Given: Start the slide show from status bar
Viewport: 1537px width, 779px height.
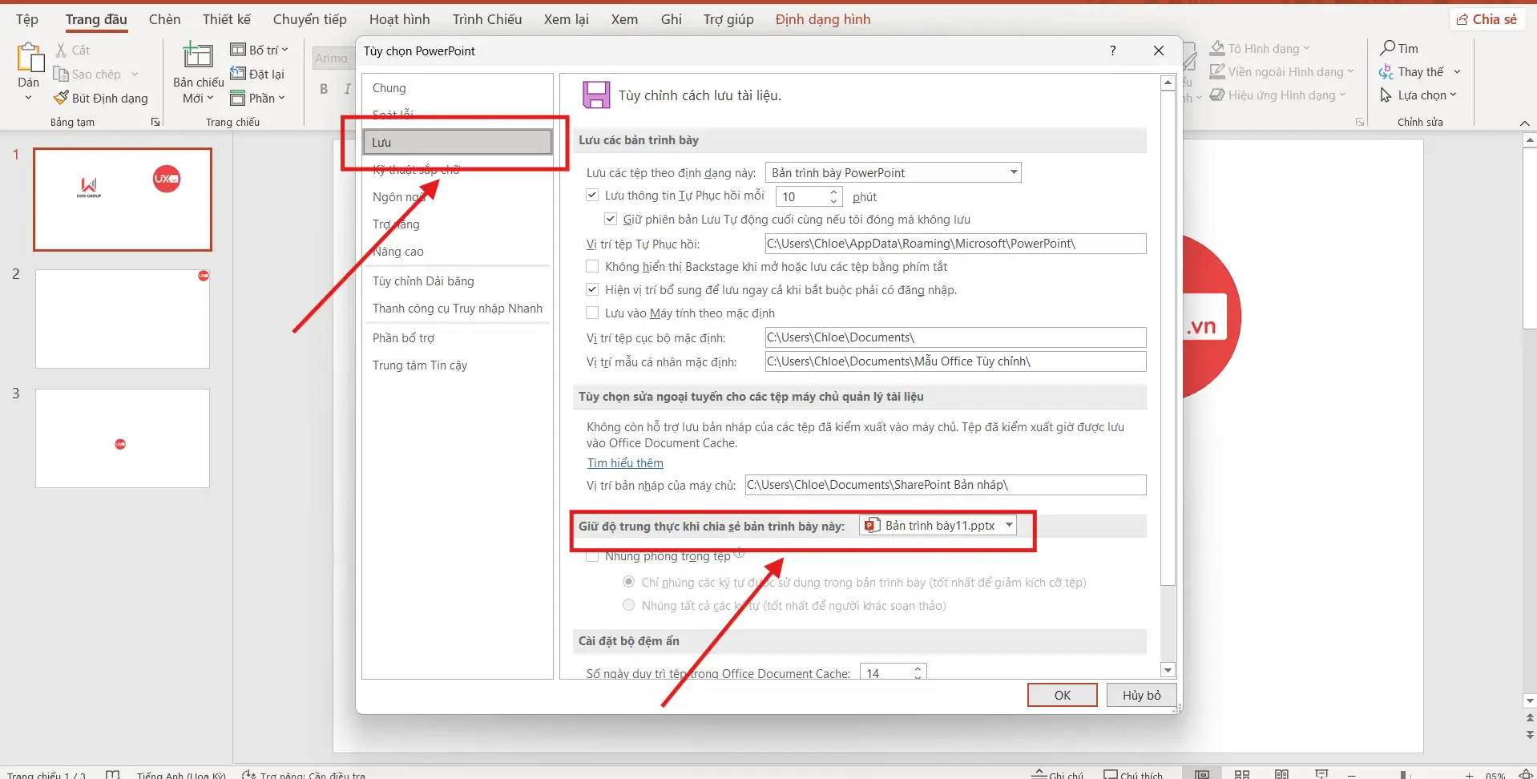Looking at the screenshot, I should pyautogui.click(x=1322, y=774).
